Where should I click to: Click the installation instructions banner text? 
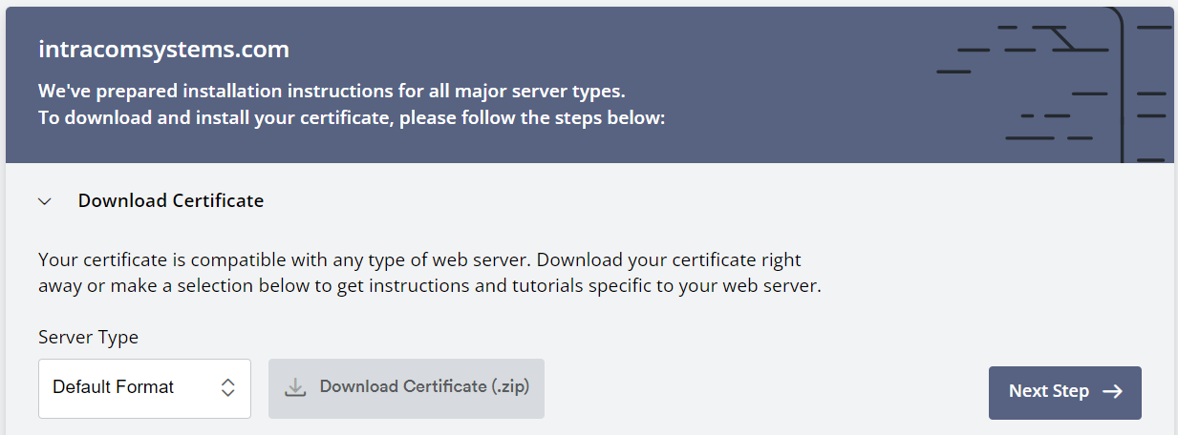tap(352, 105)
